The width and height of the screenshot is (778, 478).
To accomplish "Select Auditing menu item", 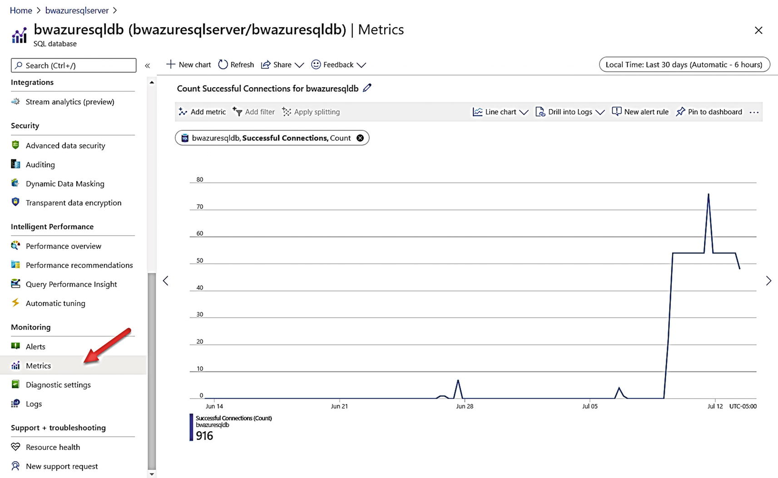I will coord(73,164).
